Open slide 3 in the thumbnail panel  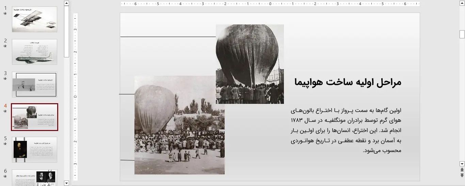[x=34, y=85]
